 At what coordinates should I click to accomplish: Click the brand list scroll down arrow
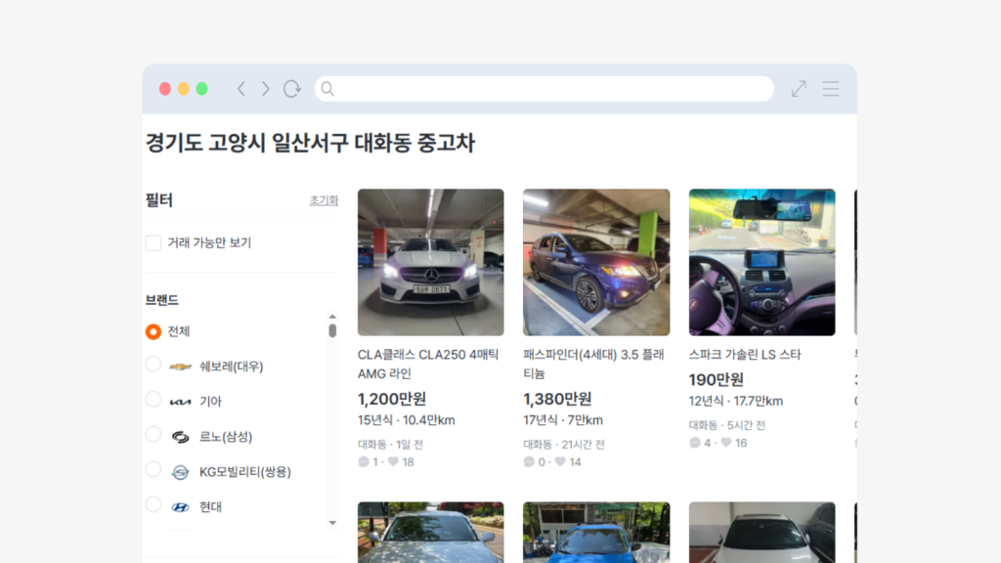(x=332, y=523)
